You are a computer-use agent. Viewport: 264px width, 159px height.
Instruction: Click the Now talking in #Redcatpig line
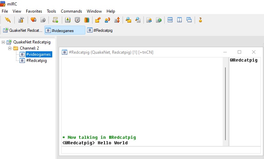tap(99, 137)
